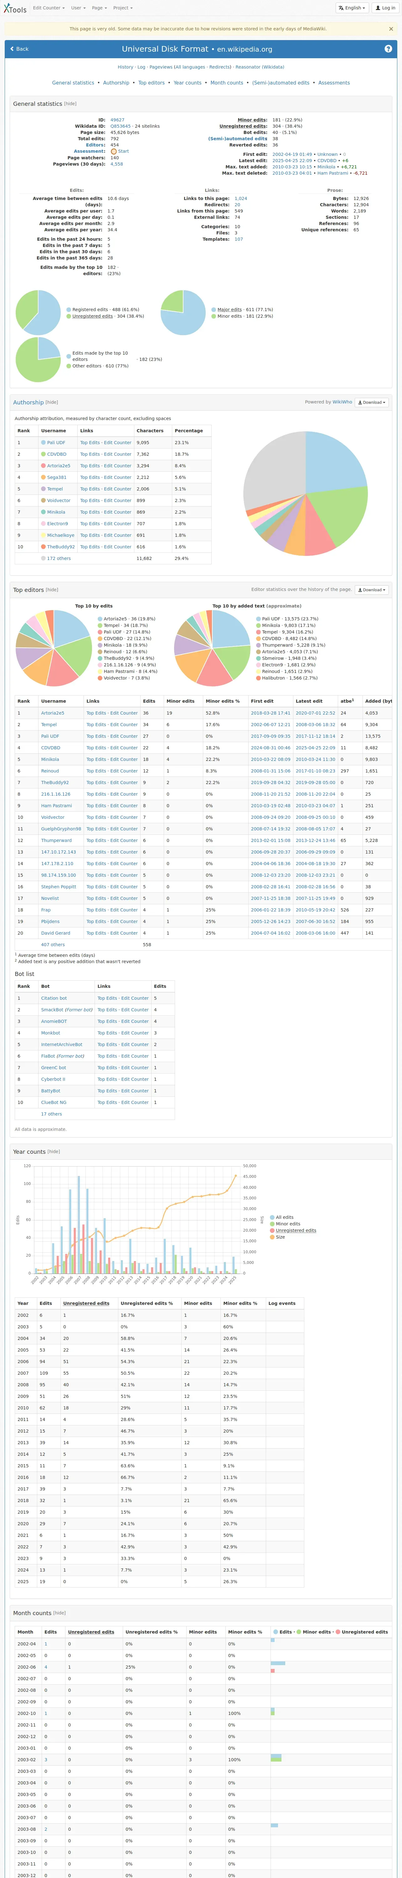
Task: Open (Semi-)automated edits stat link
Action: [238, 139]
